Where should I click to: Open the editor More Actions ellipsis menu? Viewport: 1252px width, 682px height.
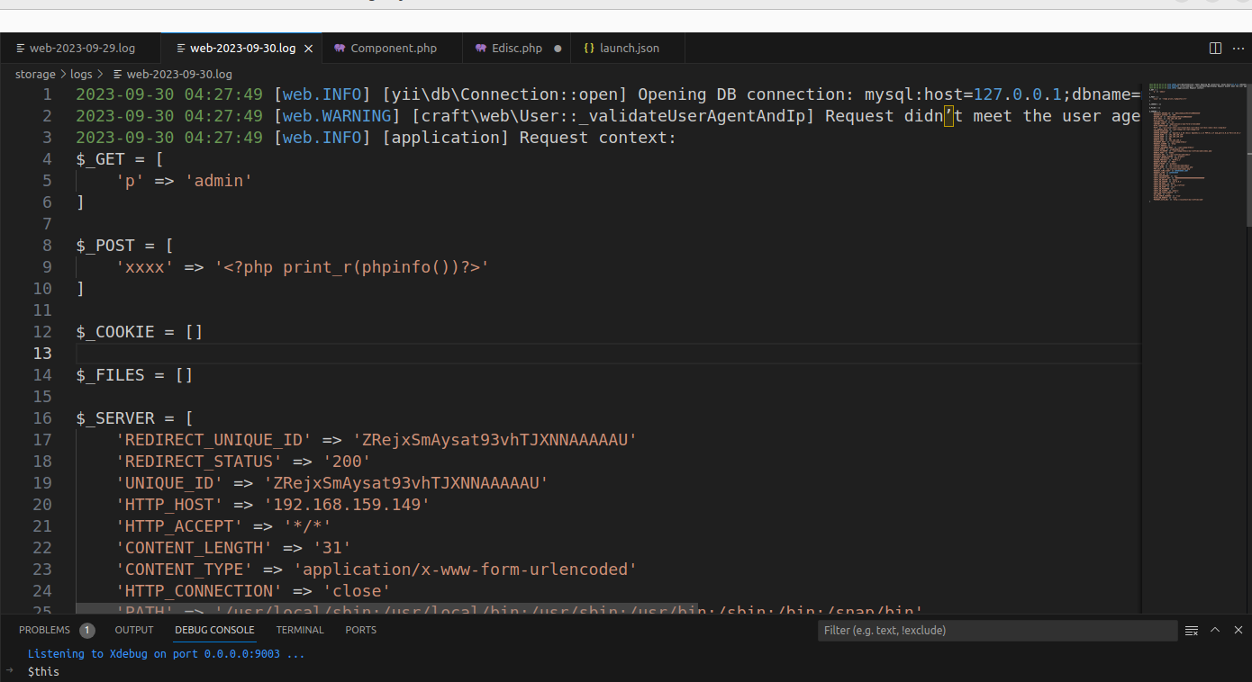coord(1237,48)
